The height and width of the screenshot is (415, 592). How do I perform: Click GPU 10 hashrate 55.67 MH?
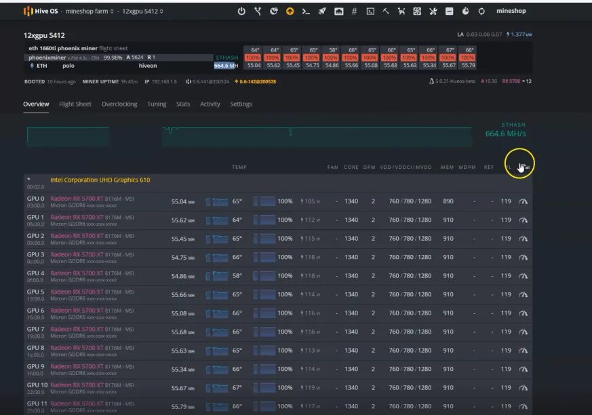click(x=182, y=388)
